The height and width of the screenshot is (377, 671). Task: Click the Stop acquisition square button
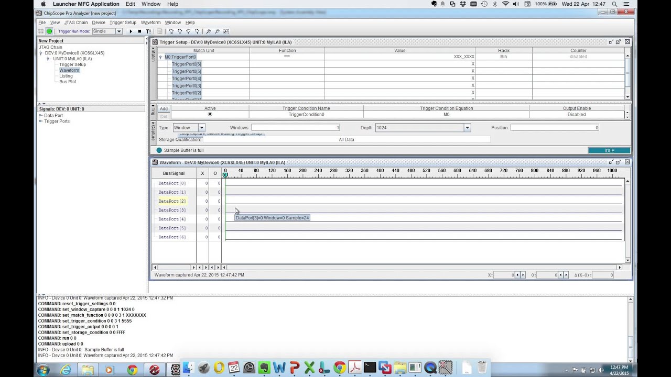139,31
